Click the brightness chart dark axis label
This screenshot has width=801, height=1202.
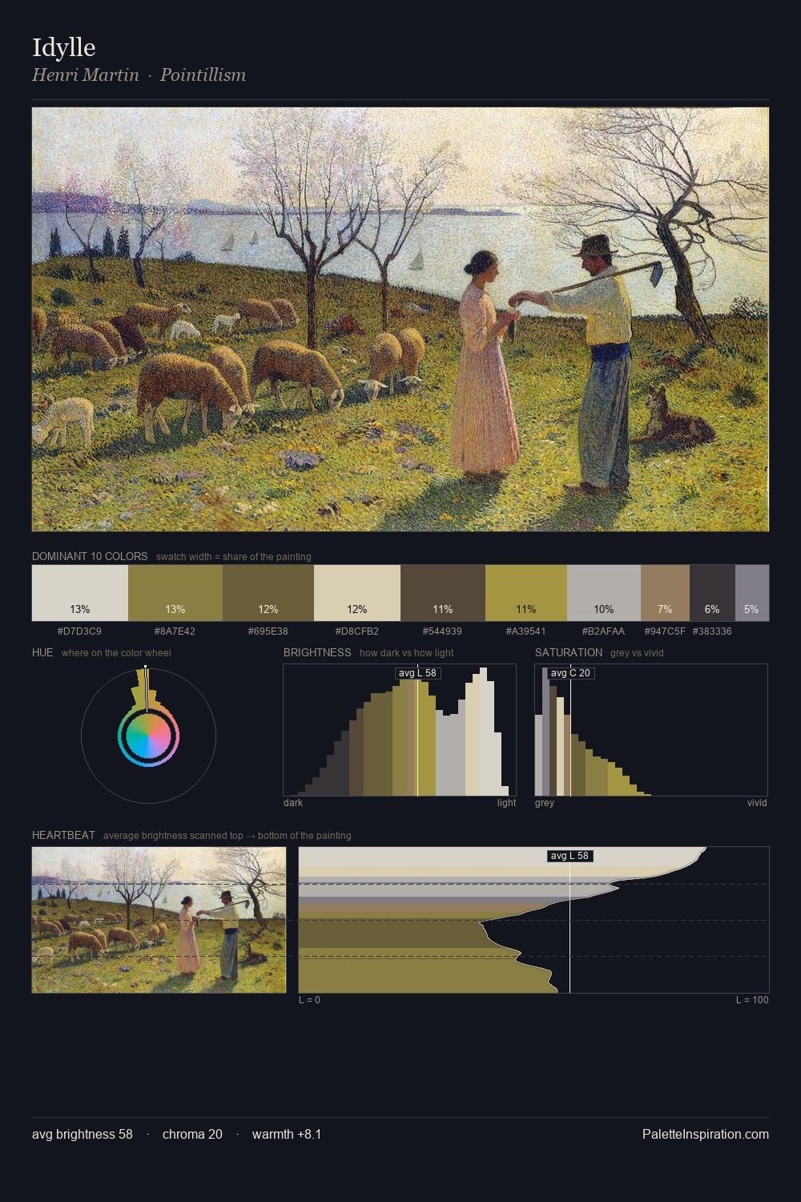point(293,803)
